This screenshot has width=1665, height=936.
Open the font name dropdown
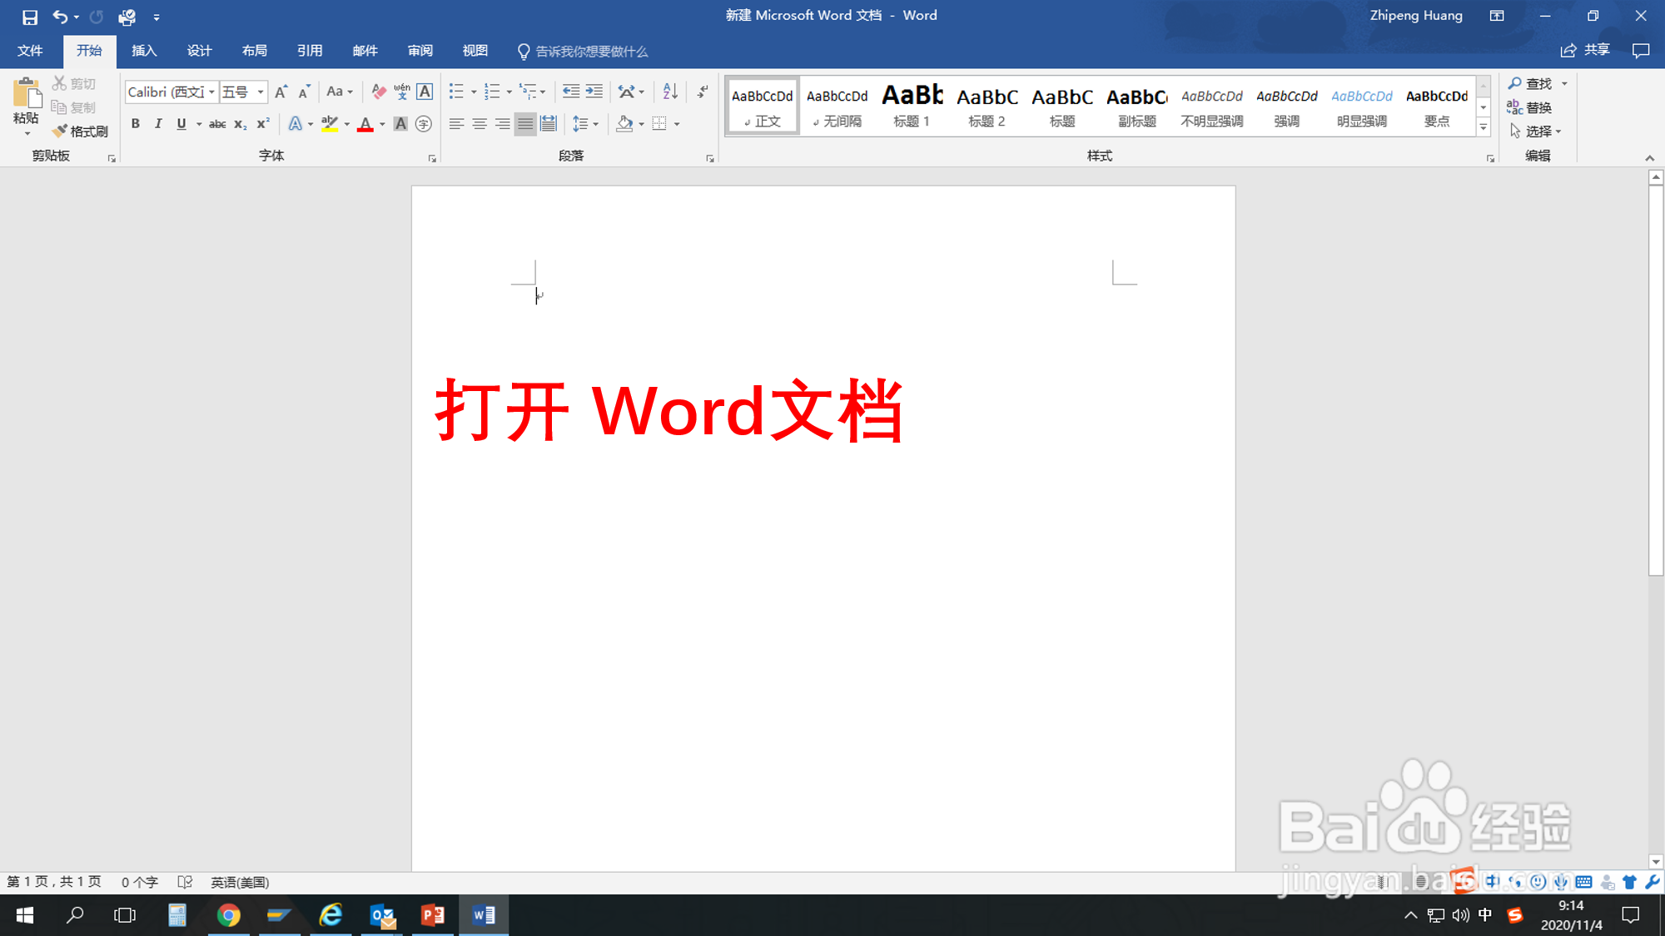212,92
